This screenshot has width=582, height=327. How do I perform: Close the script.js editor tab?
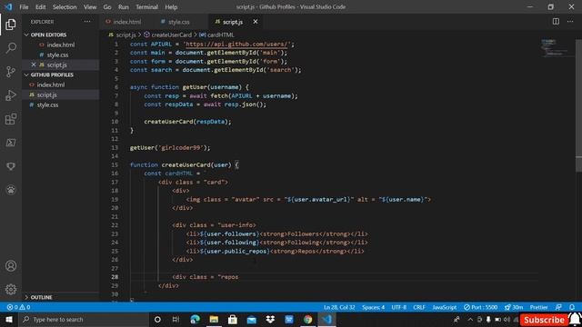point(256,22)
